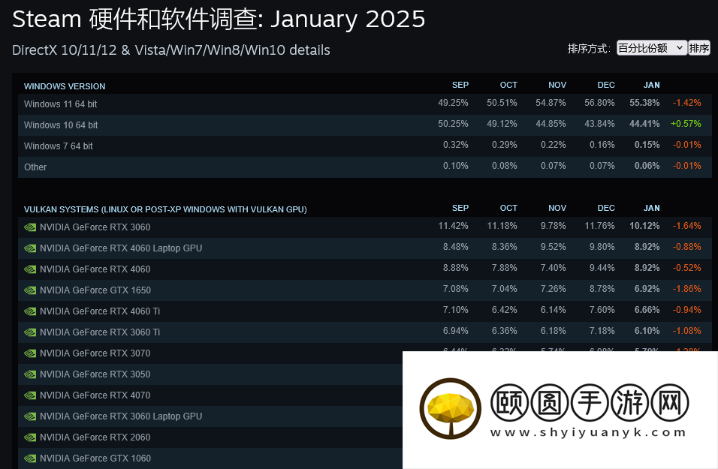Click the NVIDIA GeForce RTX 4070 name
Screen dimensions: 718x469
click(x=95, y=395)
